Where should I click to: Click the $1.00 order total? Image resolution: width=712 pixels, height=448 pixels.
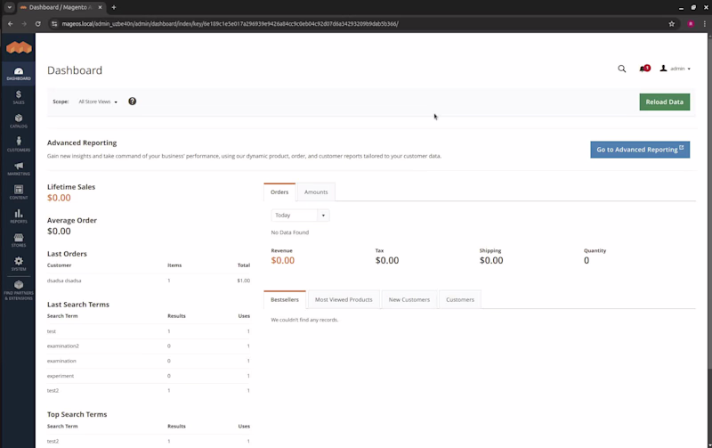(243, 281)
